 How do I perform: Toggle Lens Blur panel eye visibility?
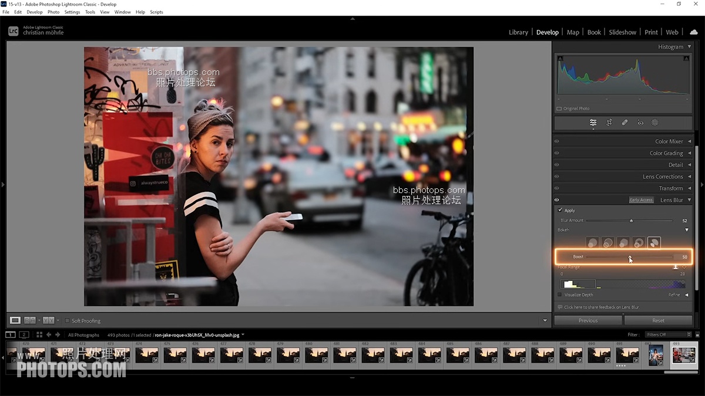point(557,200)
